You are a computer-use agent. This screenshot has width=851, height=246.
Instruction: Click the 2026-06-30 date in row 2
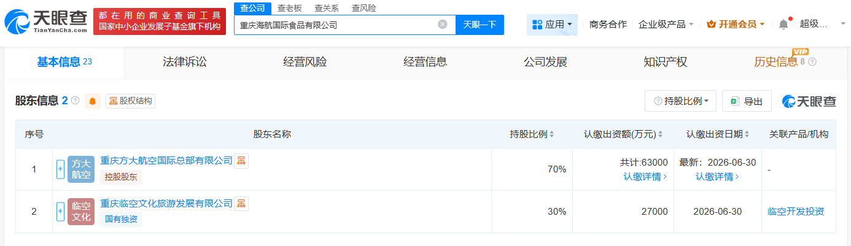tap(718, 212)
